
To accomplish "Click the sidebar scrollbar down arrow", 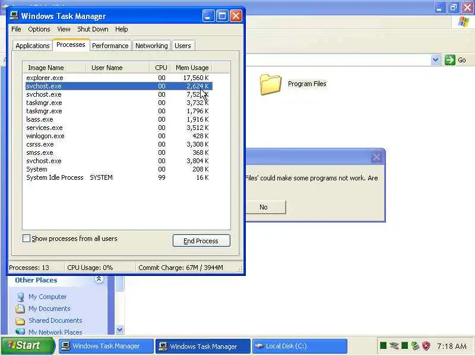I will pos(120,329).
